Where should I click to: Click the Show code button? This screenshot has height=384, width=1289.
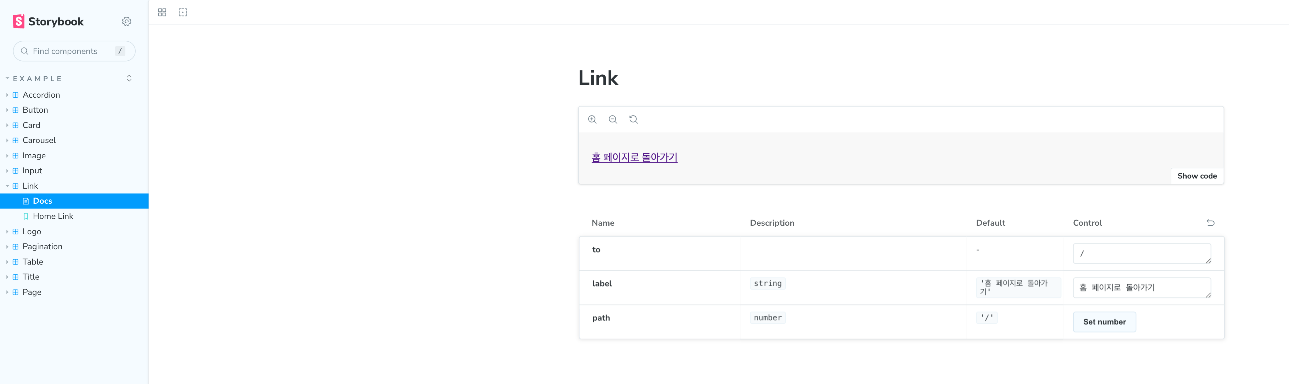pyautogui.click(x=1196, y=175)
